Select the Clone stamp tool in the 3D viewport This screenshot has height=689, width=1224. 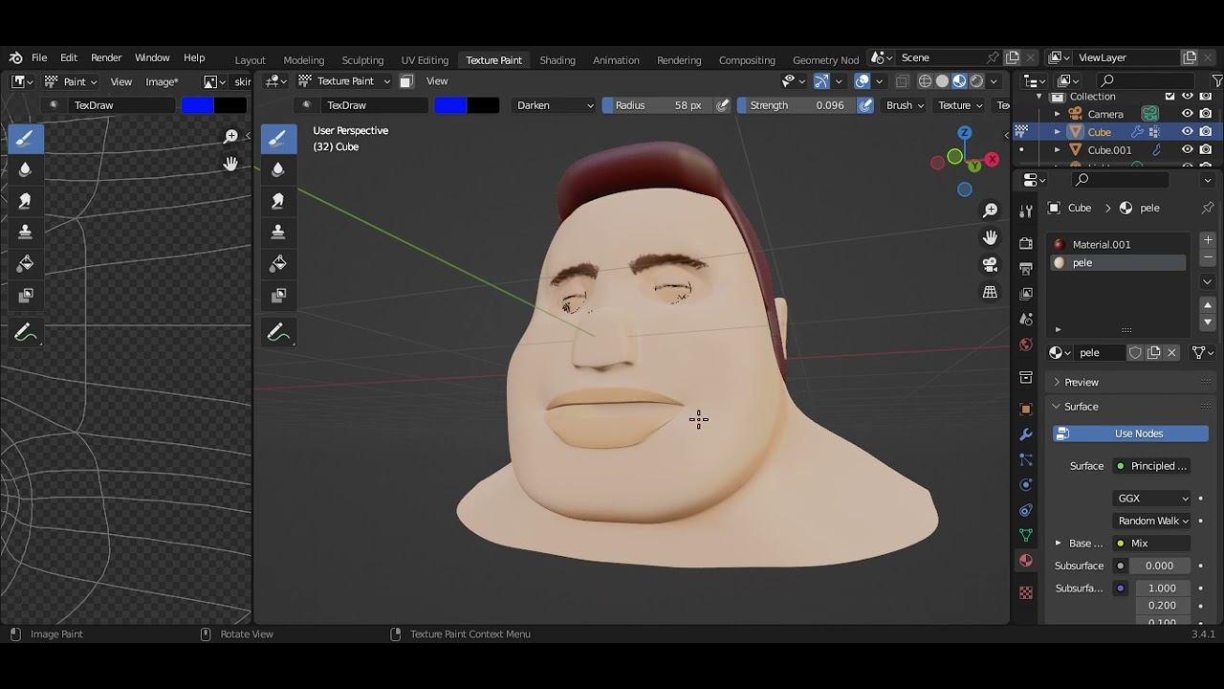point(278,233)
